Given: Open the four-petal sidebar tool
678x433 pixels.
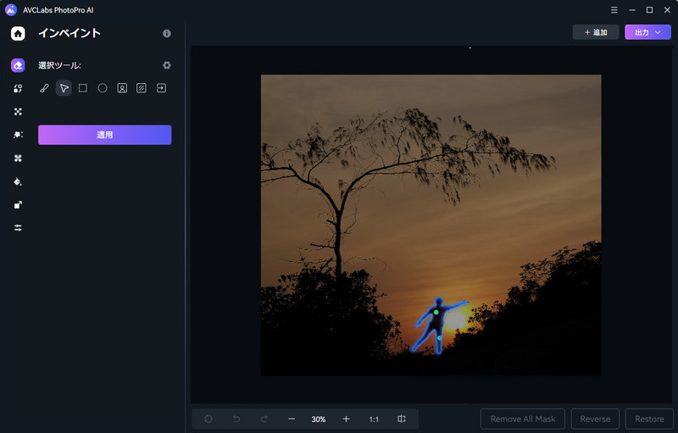Looking at the screenshot, I should coord(18,158).
